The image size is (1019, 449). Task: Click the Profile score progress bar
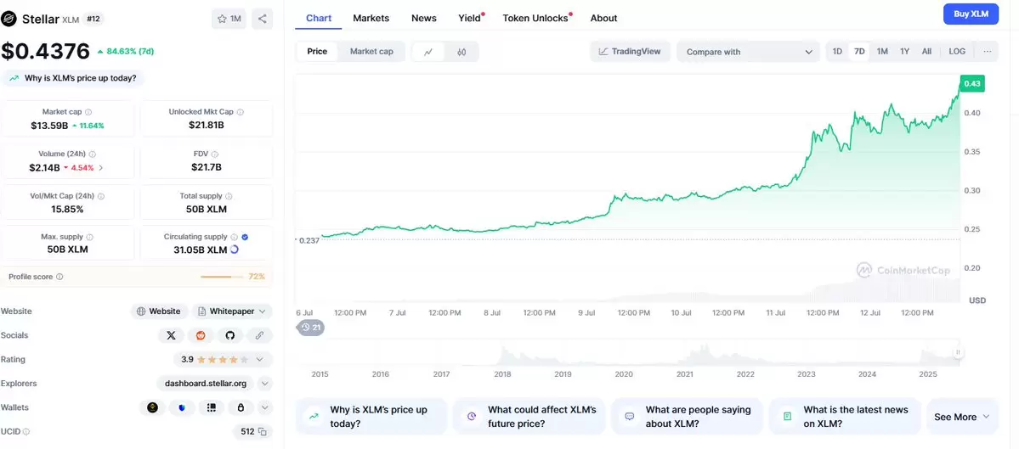223,277
